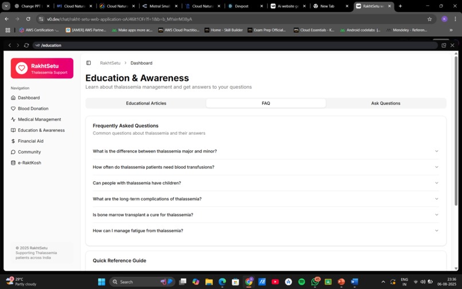Open Windows Start menu
462x289 pixels.
click(x=101, y=282)
